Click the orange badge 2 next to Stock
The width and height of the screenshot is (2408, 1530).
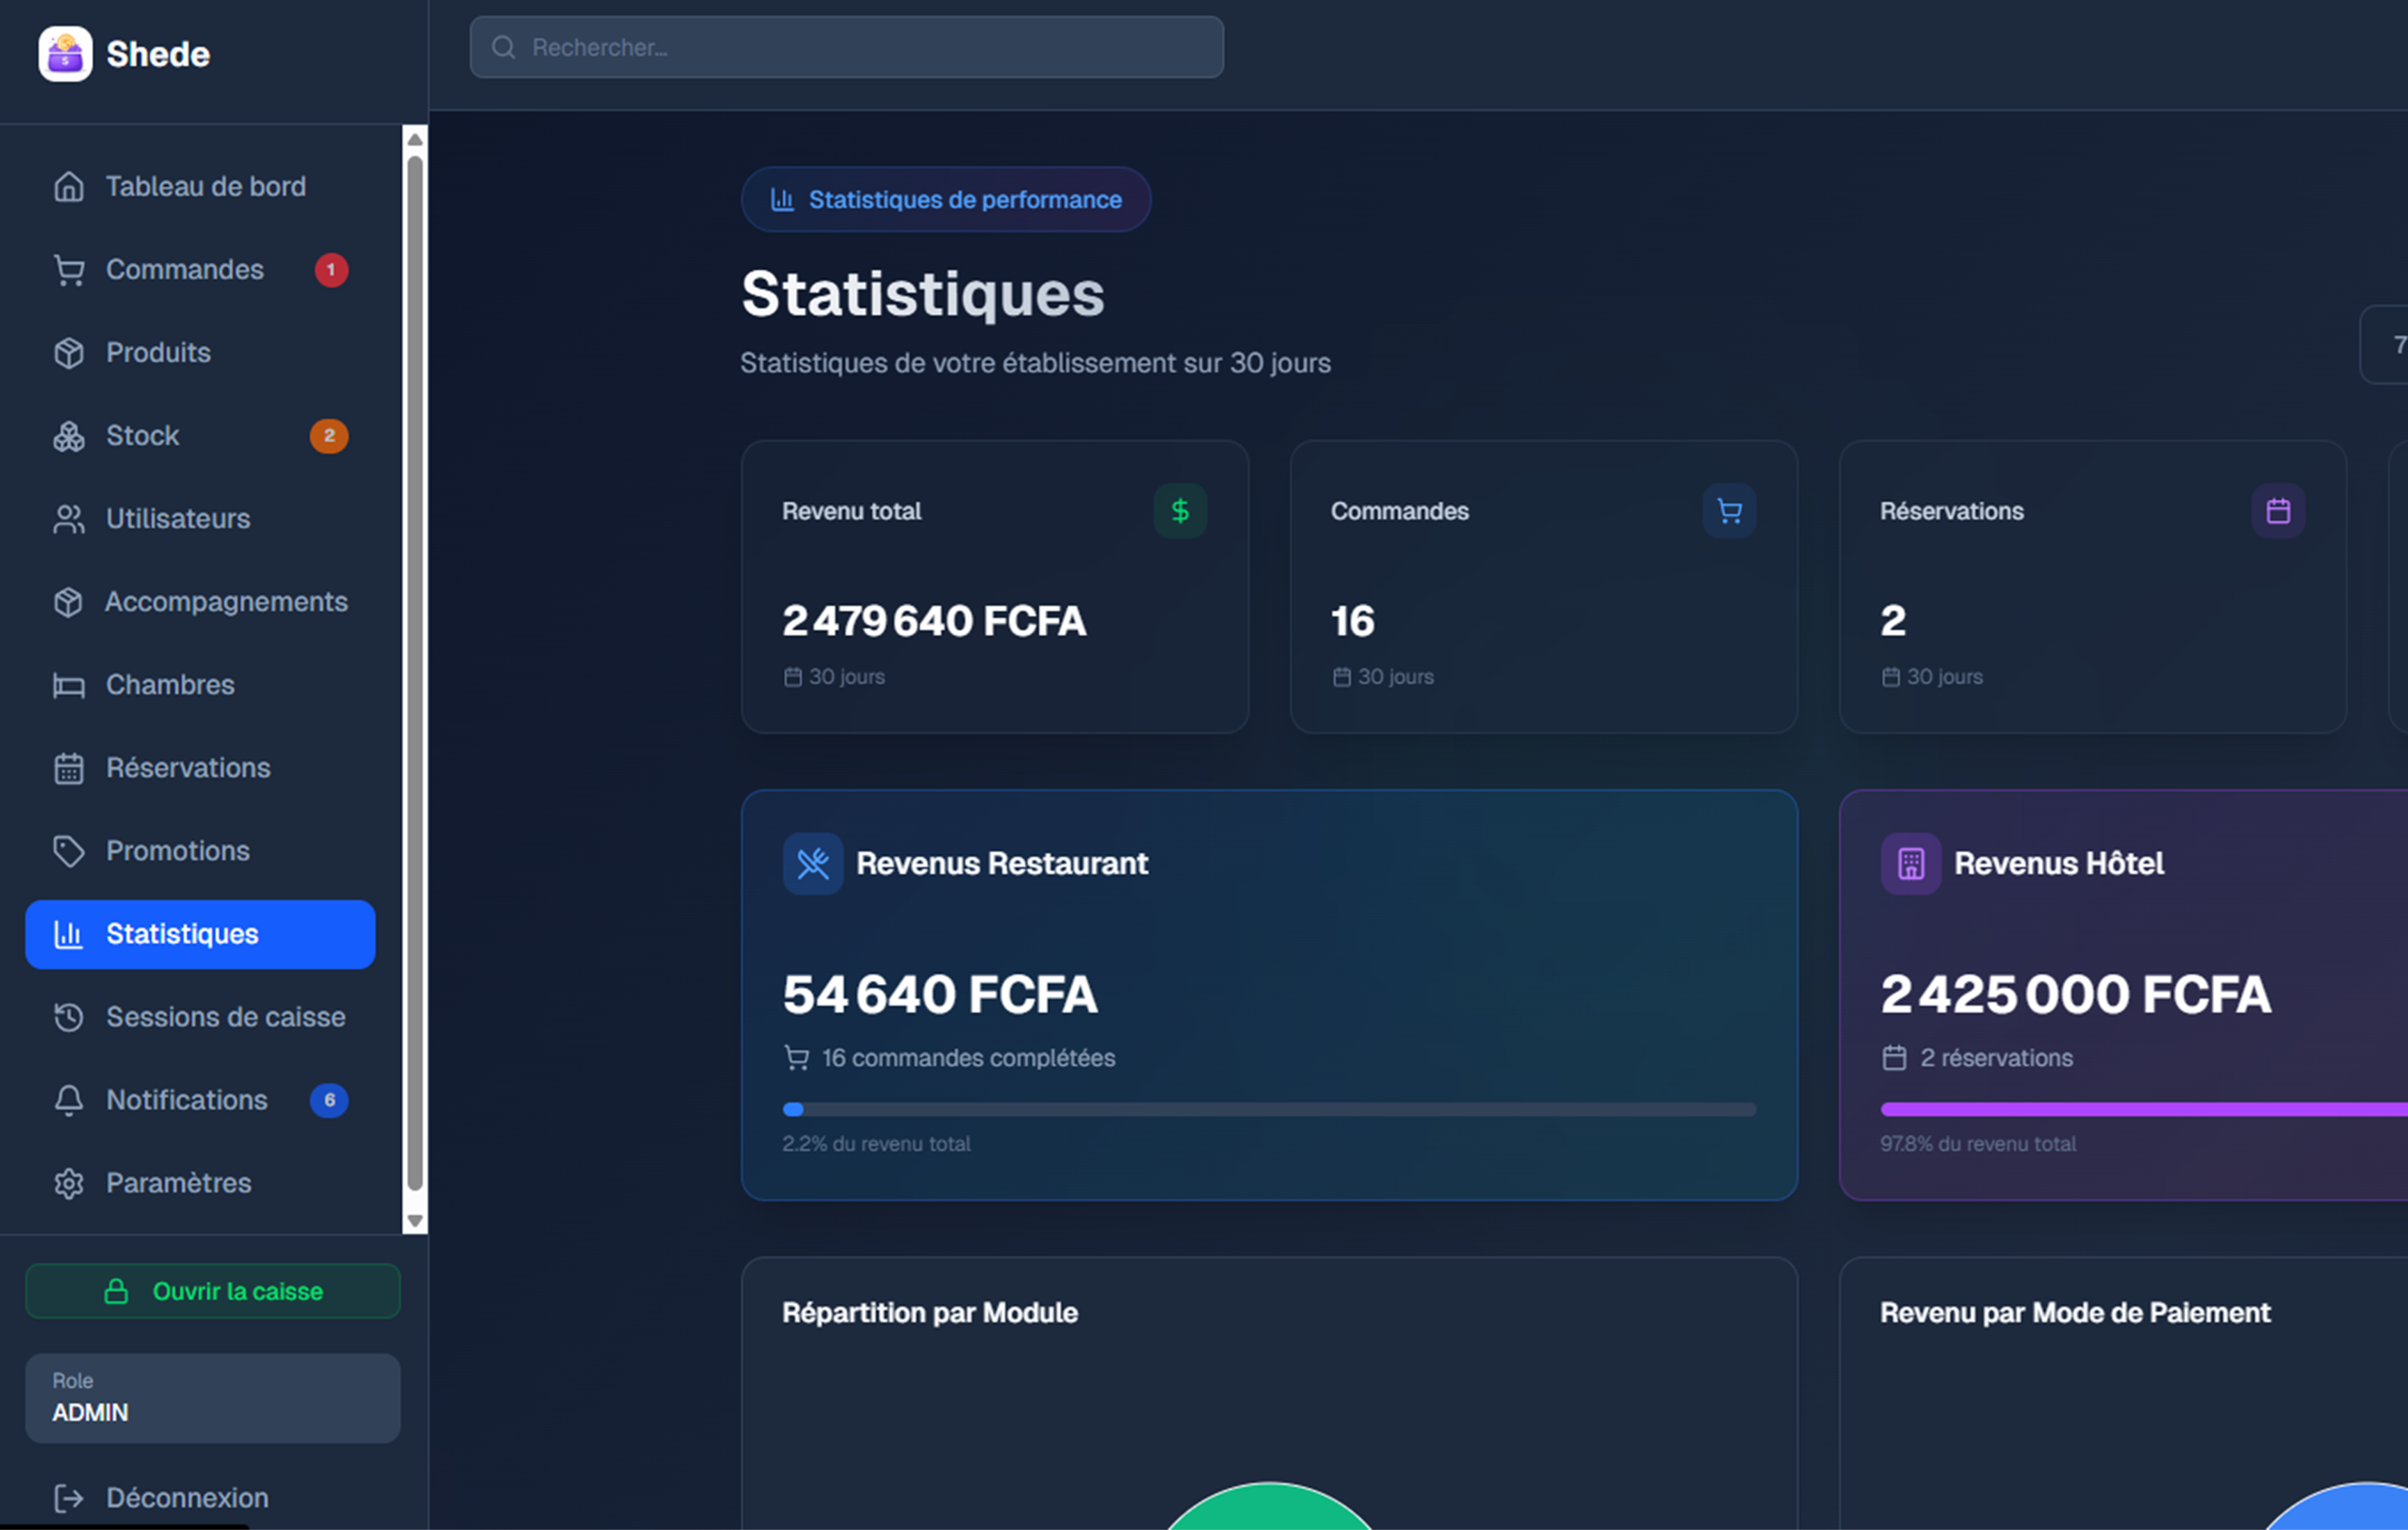pyautogui.click(x=329, y=435)
